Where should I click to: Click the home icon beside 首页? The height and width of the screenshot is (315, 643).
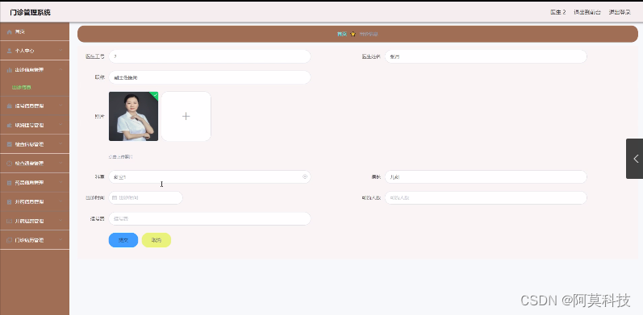click(x=10, y=31)
